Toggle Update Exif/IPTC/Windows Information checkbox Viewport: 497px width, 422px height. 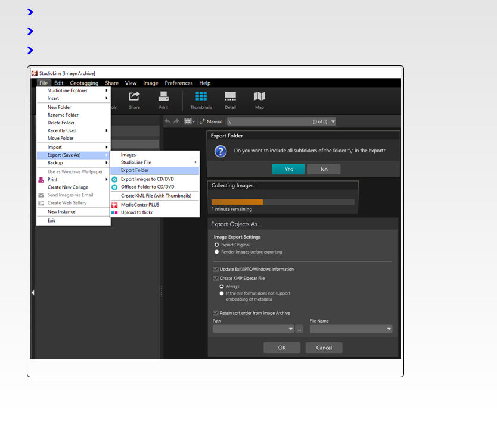(216, 270)
